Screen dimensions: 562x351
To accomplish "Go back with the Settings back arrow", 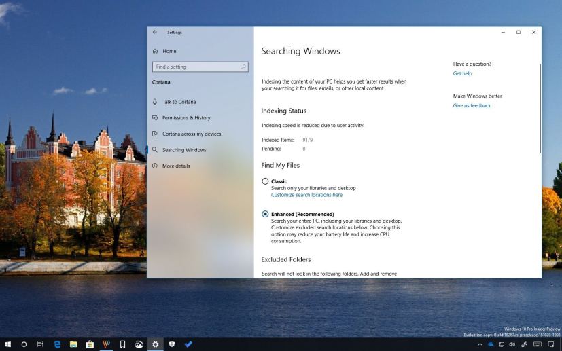I will point(155,32).
